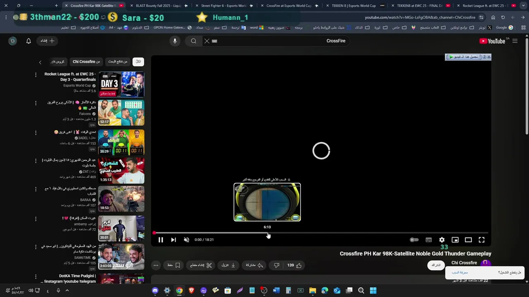
Task: Select the 'Chi Crossfire من' filter chip
Action: (86, 61)
